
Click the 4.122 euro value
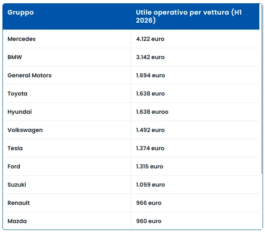(150, 39)
